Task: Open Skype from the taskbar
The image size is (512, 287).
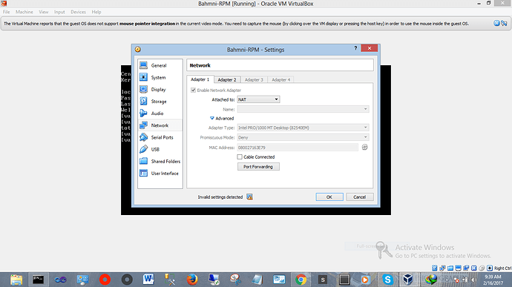Action: point(387,280)
